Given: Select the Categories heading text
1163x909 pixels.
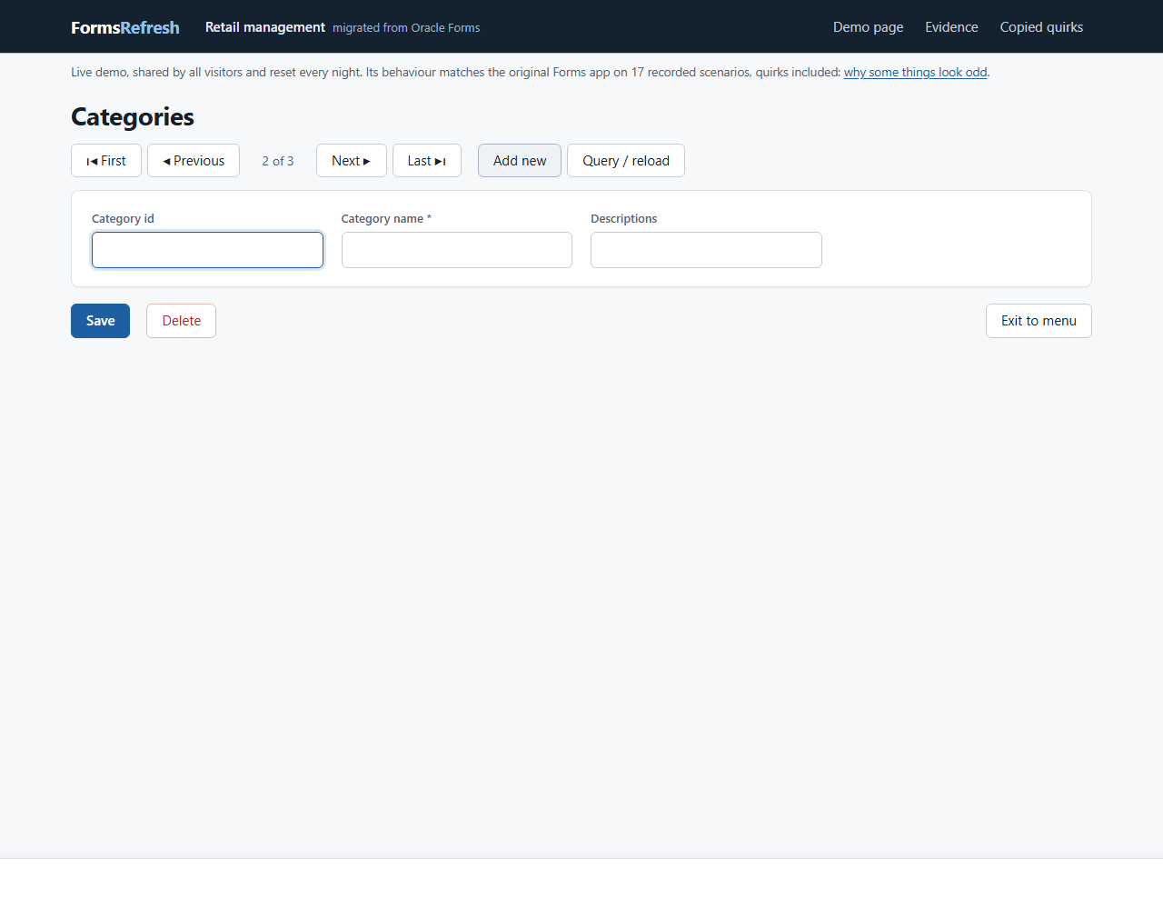Looking at the screenshot, I should click(133, 117).
